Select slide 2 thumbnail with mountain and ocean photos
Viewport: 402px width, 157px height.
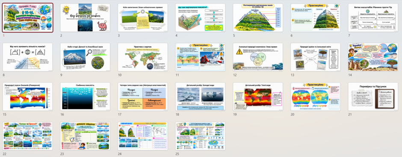85,18
